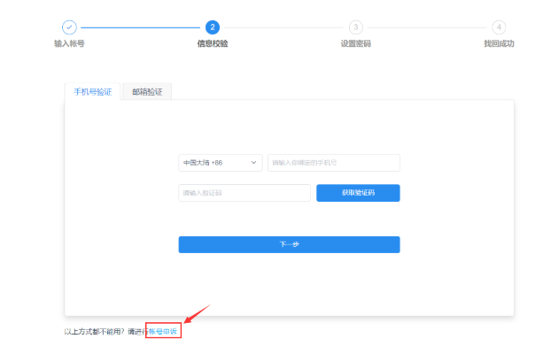
Task: Click the 下一步 button
Action: coord(289,244)
